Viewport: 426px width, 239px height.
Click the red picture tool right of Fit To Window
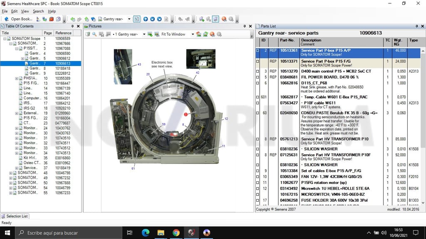(x=199, y=34)
